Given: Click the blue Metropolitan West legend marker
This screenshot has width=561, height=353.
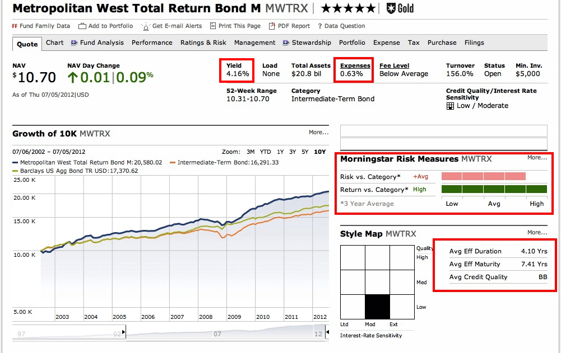Looking at the screenshot, I should (x=15, y=163).
